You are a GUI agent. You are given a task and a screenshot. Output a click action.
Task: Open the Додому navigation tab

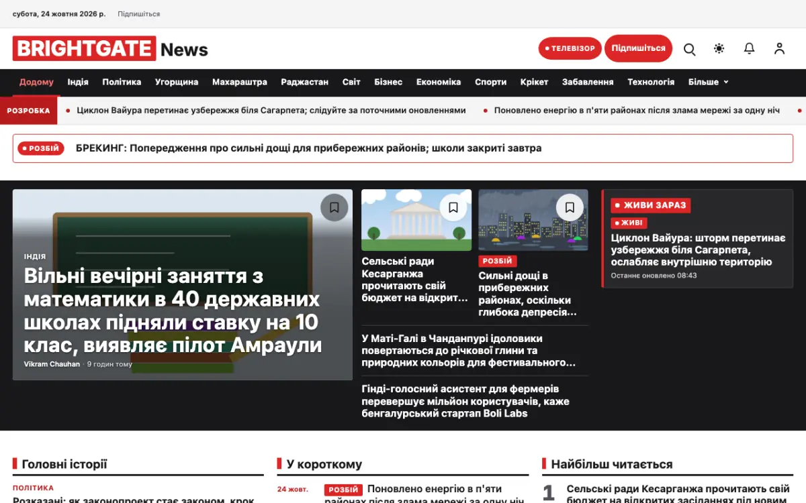pyautogui.click(x=36, y=82)
